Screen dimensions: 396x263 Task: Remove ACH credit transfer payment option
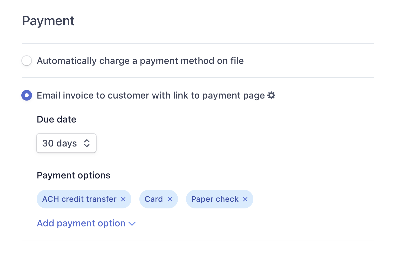tap(123, 199)
